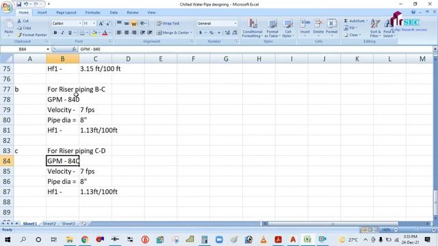The image size is (438, 246).
Task: Open Format cells menu
Action: click(x=331, y=28)
